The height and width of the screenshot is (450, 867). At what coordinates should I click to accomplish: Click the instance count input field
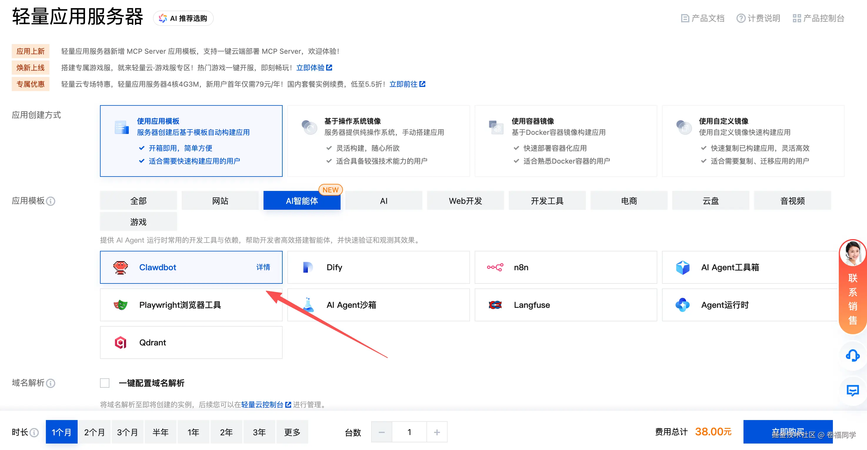(x=409, y=432)
